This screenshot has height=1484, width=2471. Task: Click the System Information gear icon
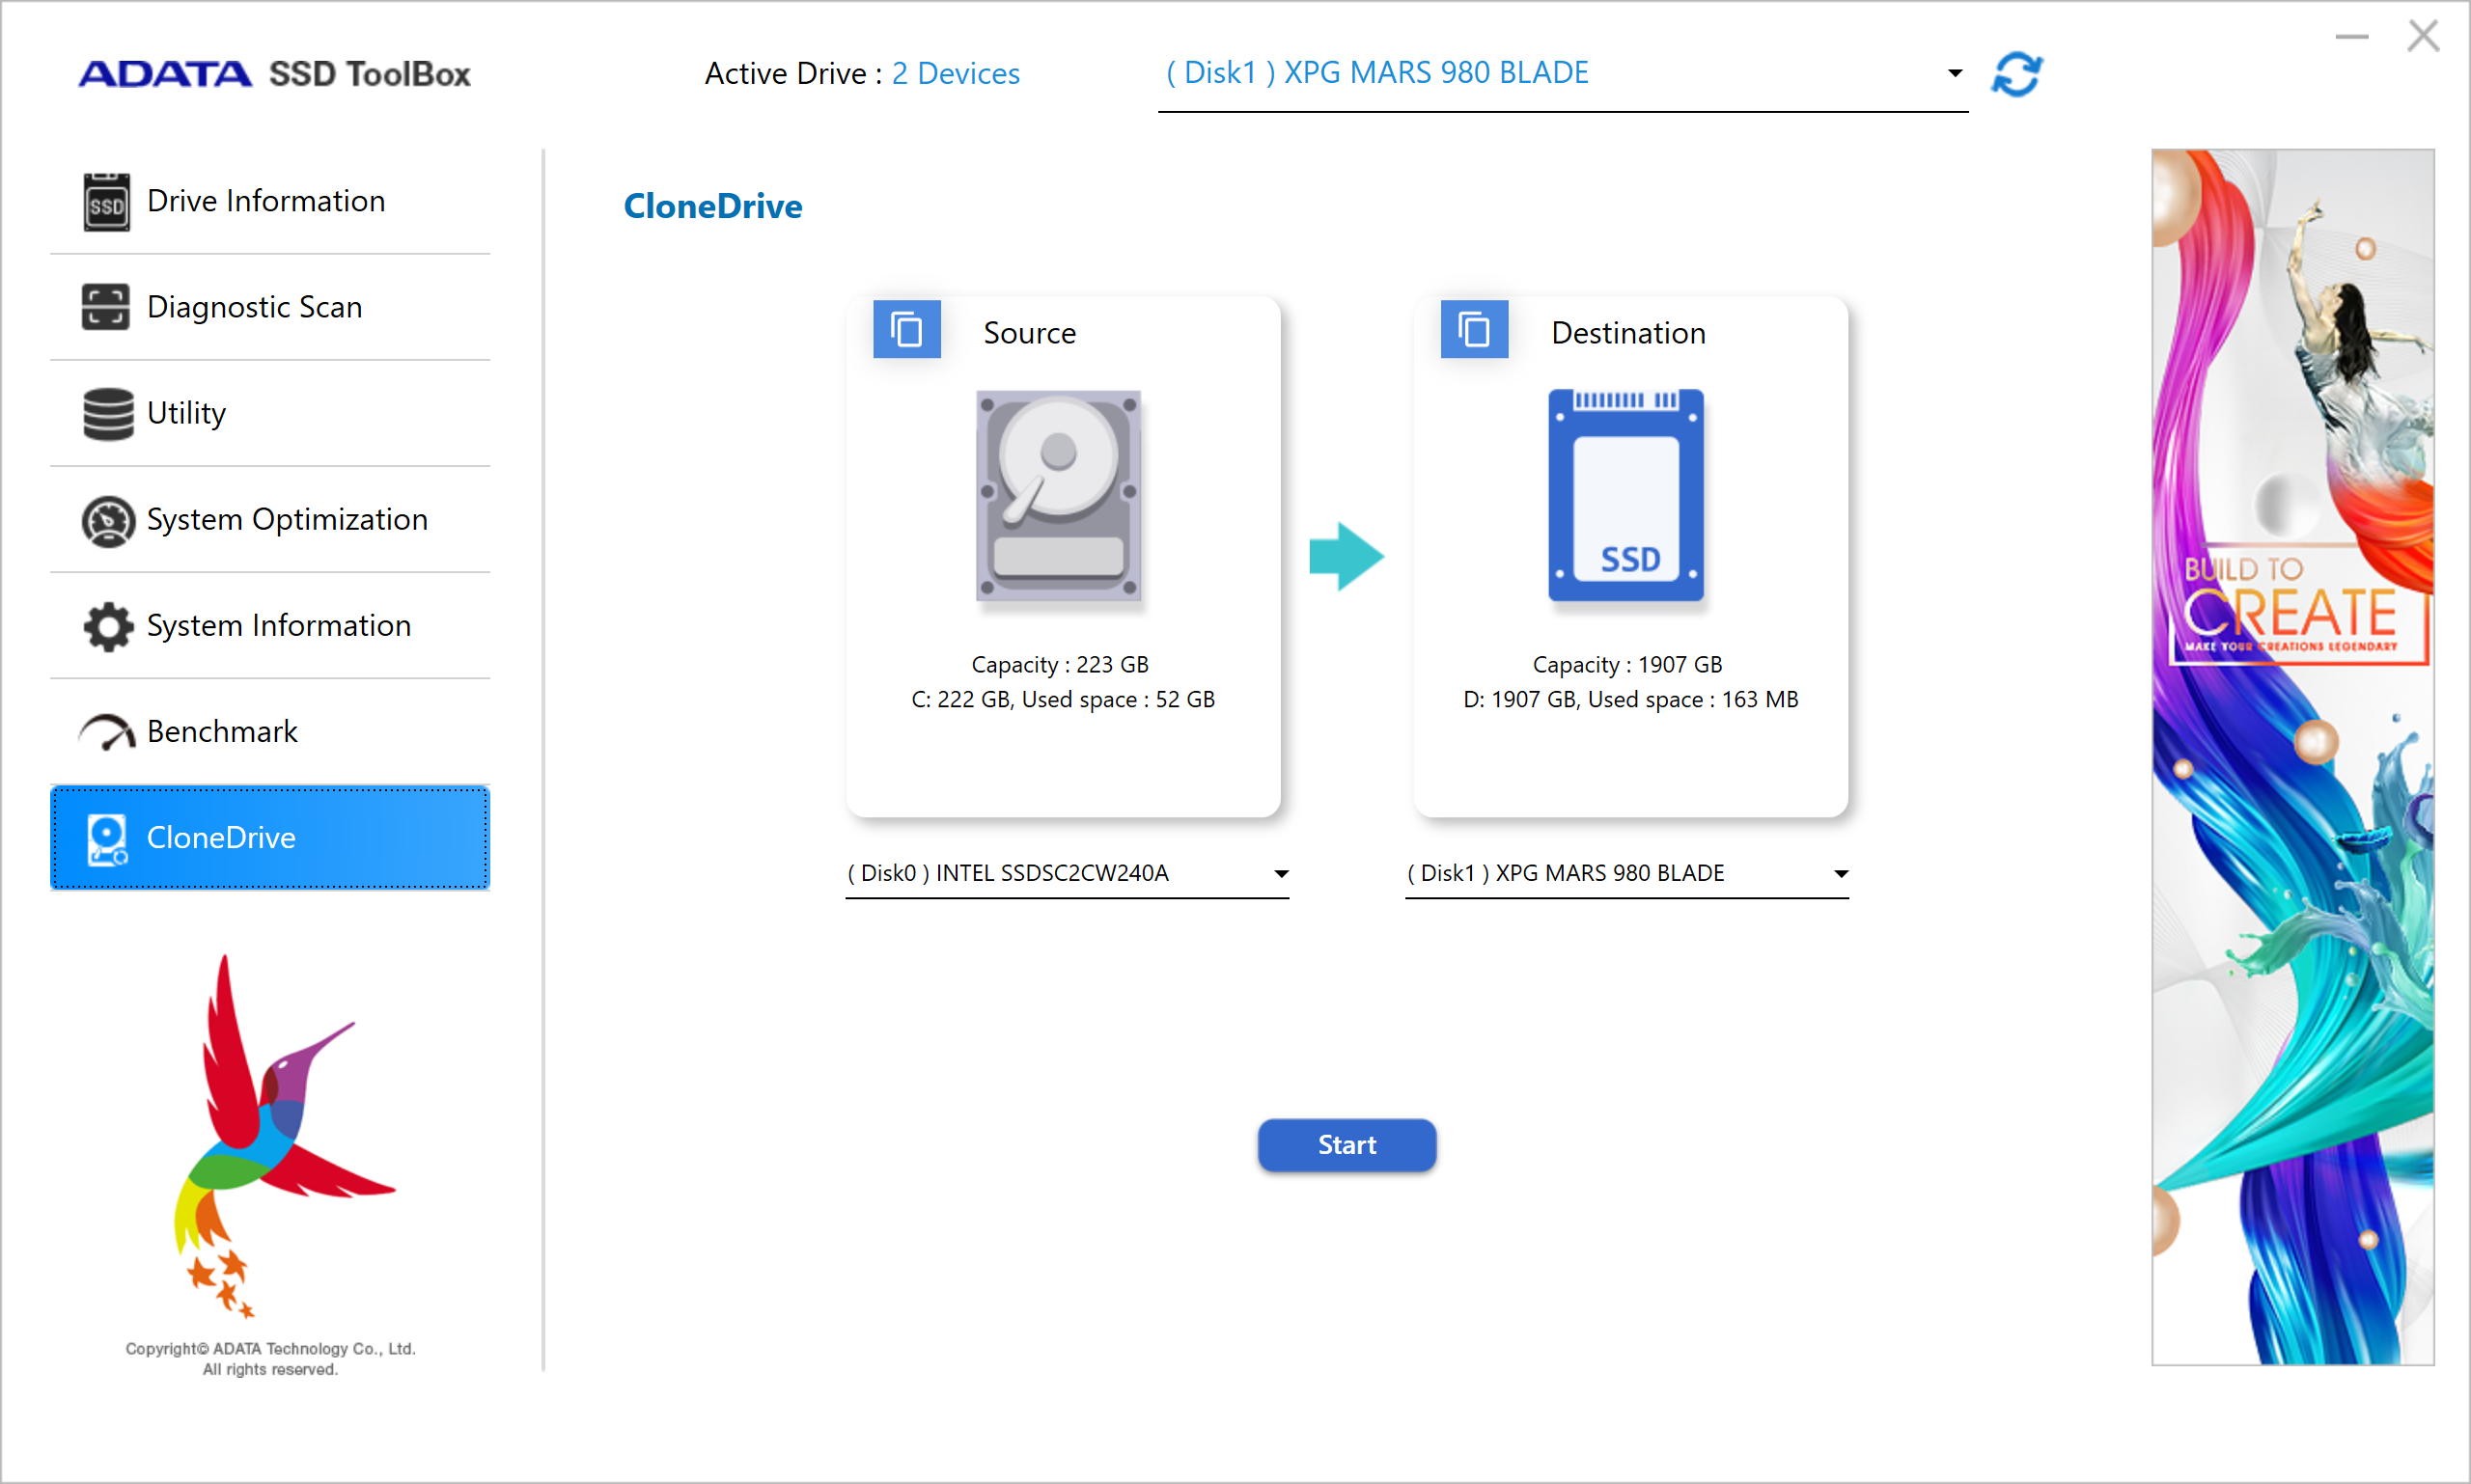click(108, 626)
